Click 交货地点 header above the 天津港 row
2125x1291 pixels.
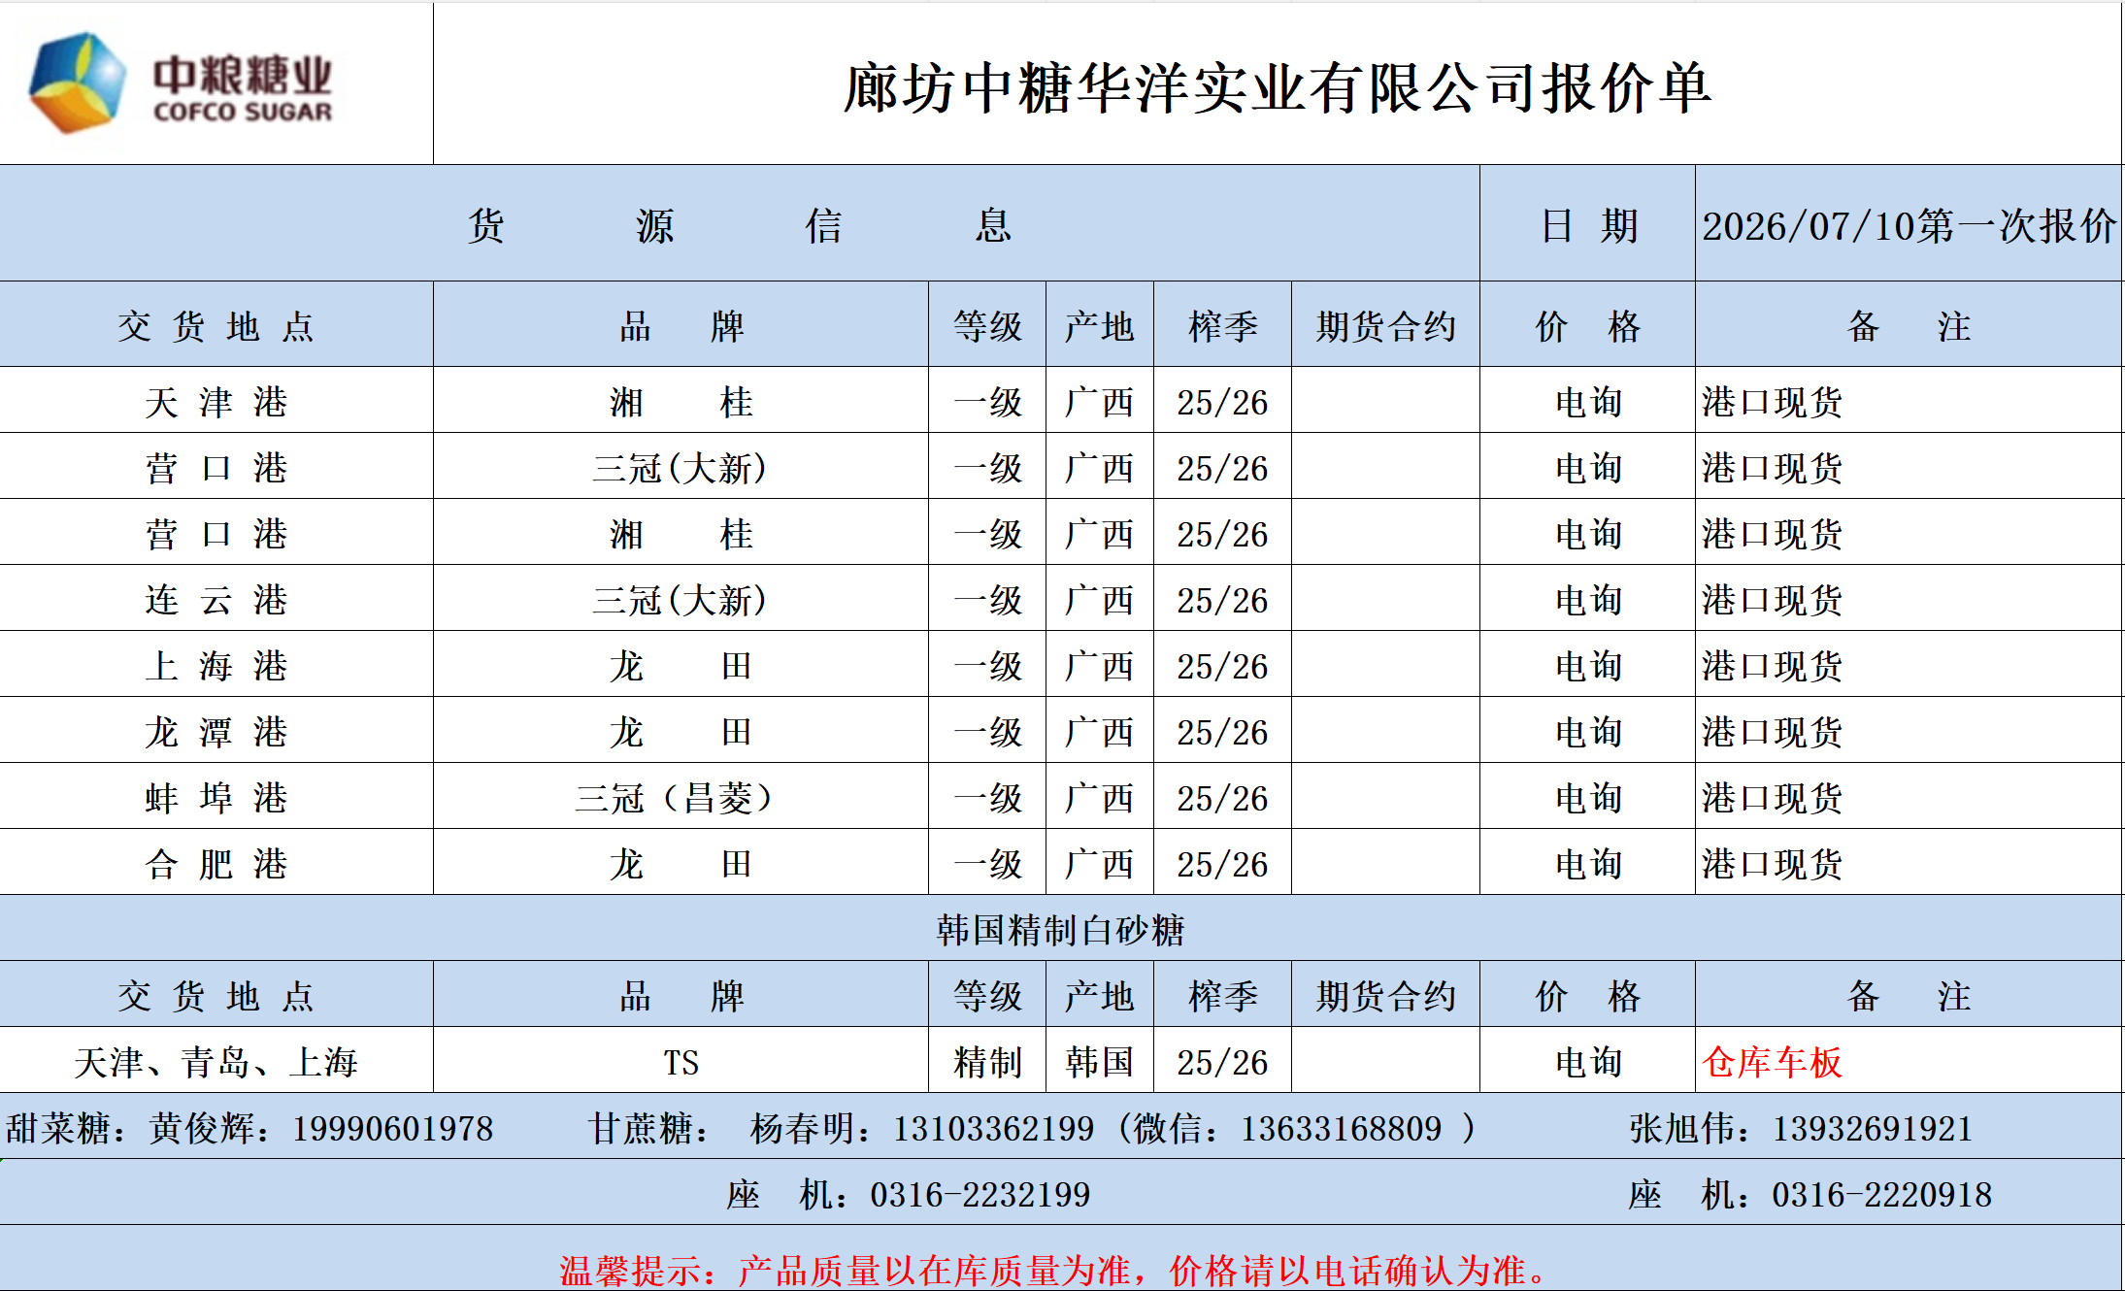pos(216,326)
